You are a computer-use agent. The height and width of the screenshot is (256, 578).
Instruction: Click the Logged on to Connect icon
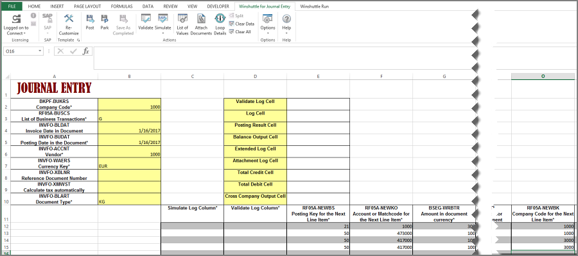pyautogui.click(x=16, y=19)
